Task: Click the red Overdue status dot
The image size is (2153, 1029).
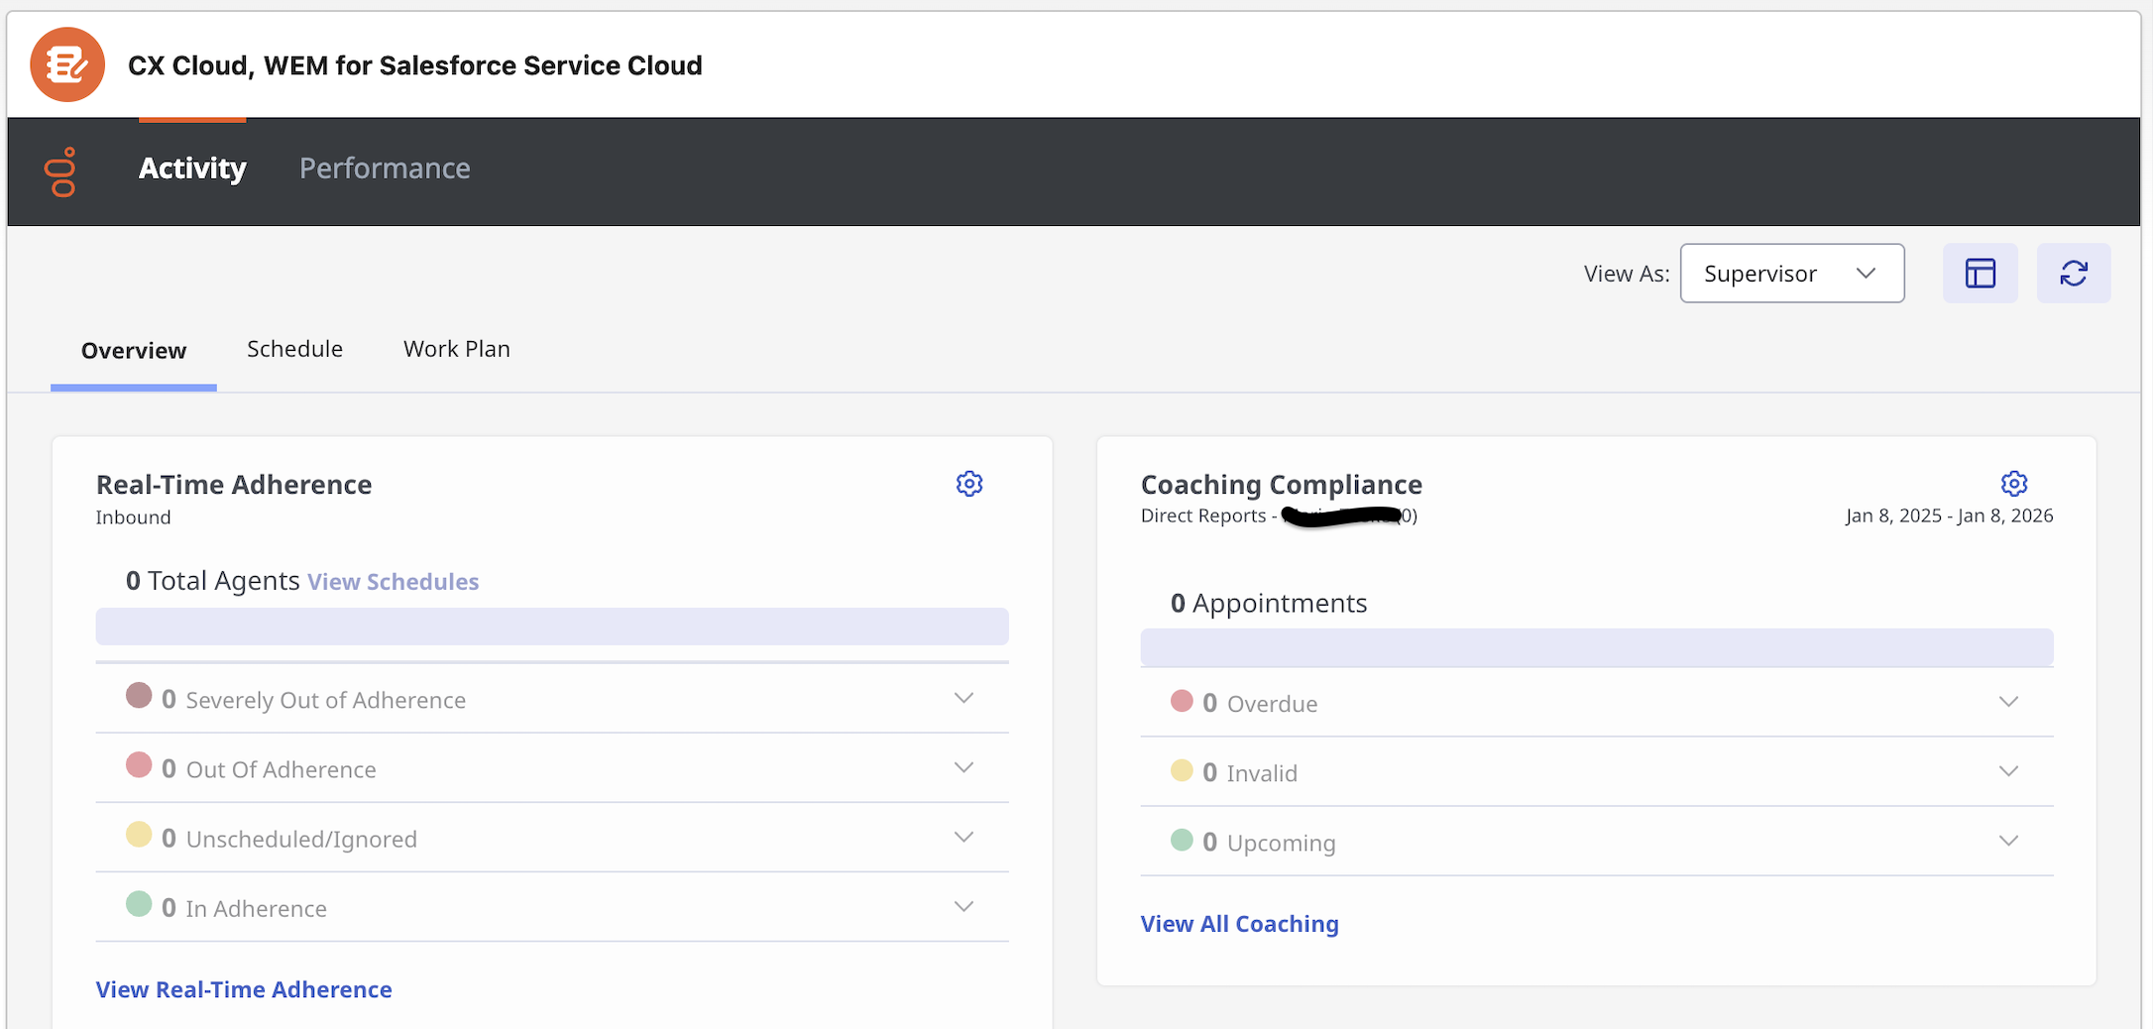Action: click(x=1182, y=702)
